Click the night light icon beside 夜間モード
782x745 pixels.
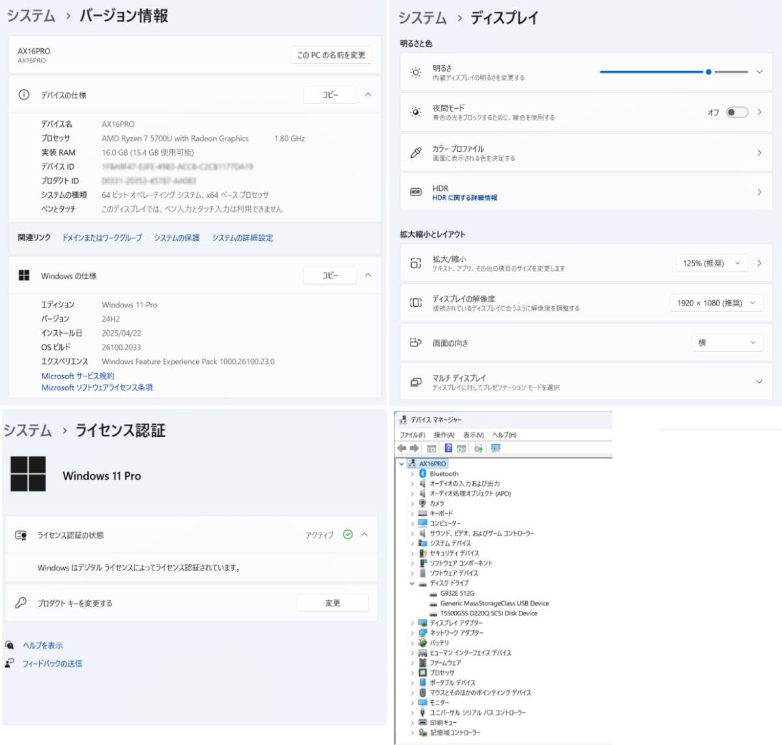point(416,112)
